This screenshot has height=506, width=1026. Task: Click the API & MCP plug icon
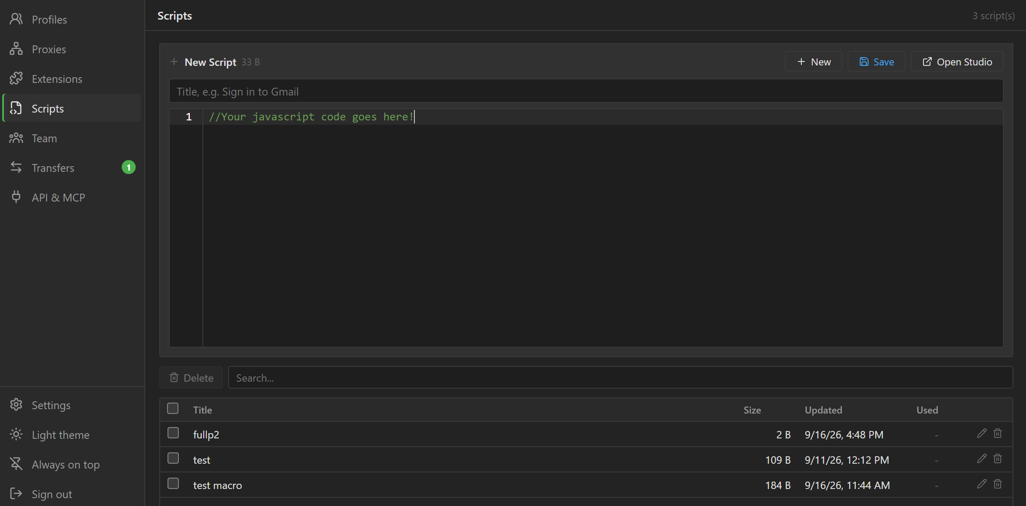click(16, 197)
